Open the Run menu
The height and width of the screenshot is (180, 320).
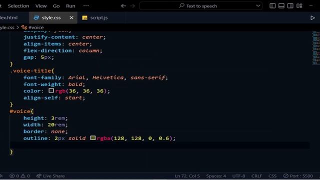(x=70, y=6)
